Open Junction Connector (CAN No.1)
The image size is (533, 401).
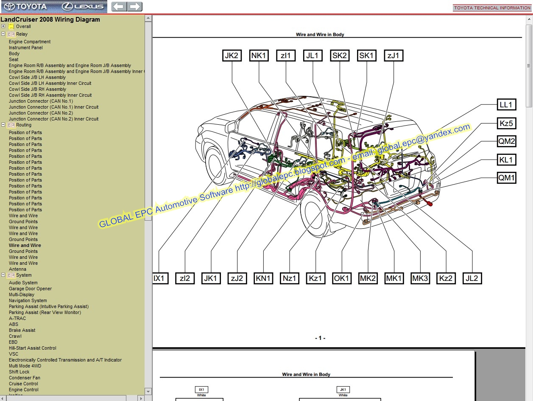tap(41, 101)
